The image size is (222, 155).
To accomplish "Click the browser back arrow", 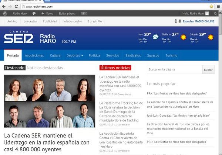I will pos(3,7).
